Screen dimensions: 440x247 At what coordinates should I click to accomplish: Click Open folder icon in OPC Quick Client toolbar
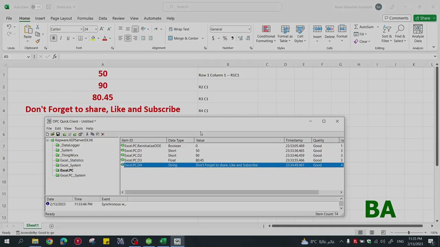point(52,134)
